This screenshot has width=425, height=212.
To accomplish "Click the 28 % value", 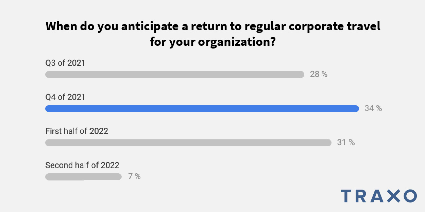I will coord(319,74).
